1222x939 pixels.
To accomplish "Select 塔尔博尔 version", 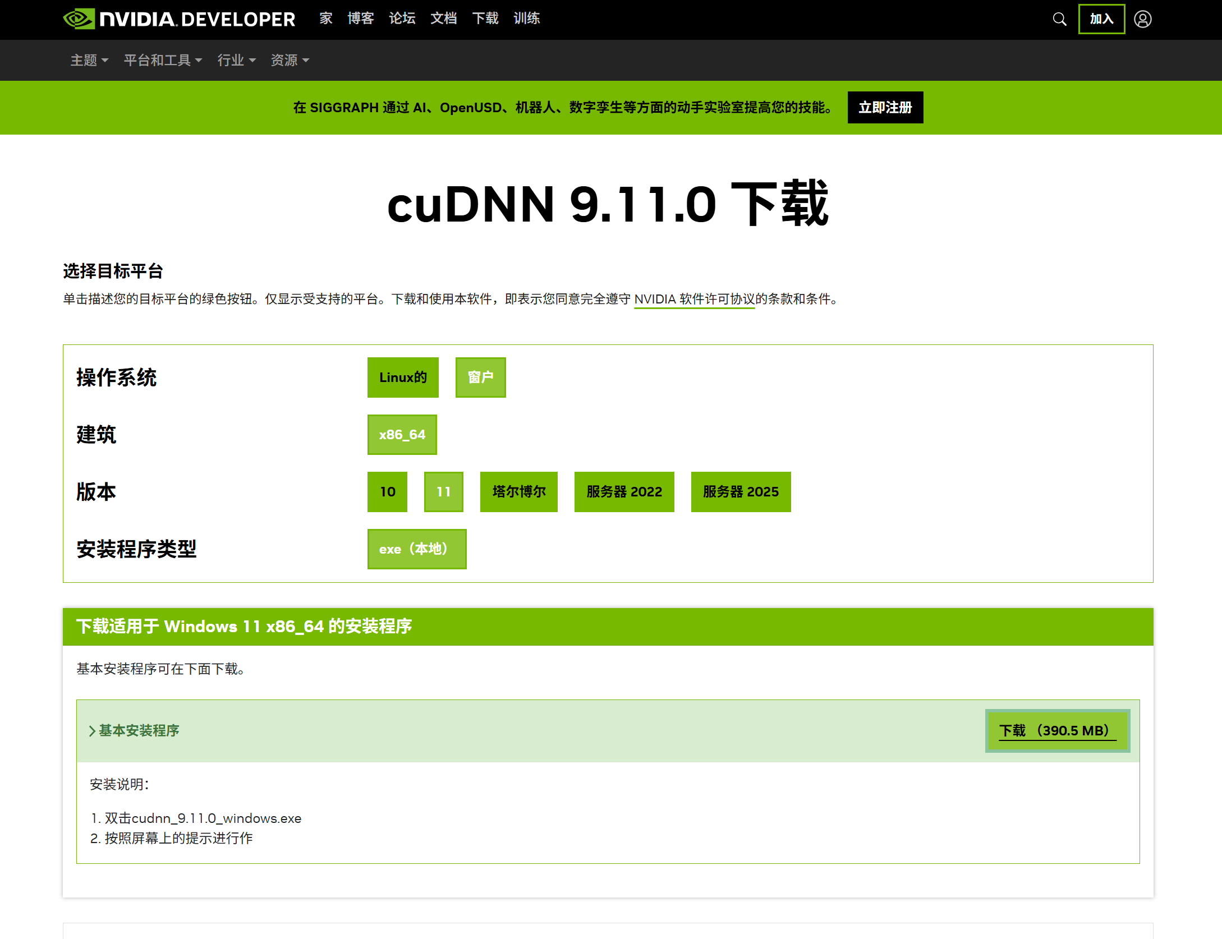I will pyautogui.click(x=518, y=492).
